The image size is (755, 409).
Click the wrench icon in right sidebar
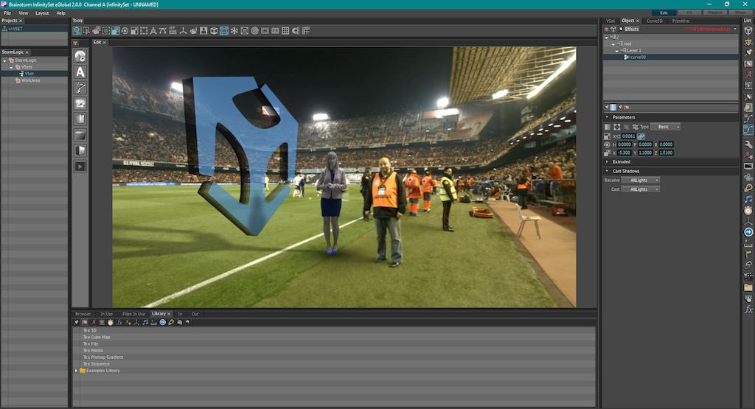pos(748,144)
